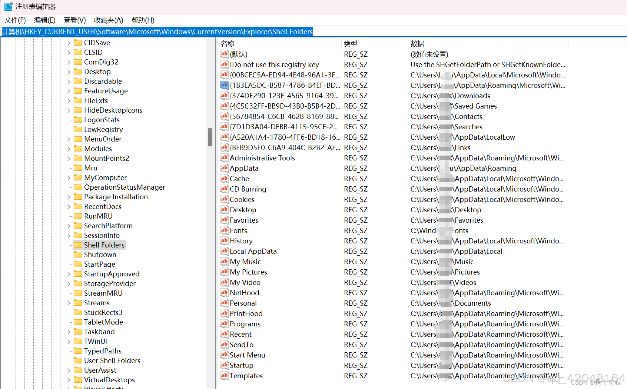Screen dimensions: 627x389
Task: Click the highlighted icon of {1B3EA5DC-B587 value
Action: (224, 85)
